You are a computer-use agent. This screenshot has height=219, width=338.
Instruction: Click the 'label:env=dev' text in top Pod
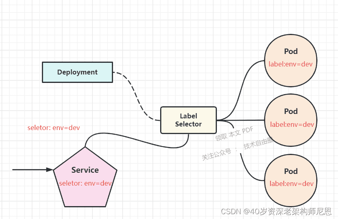pos(291,64)
